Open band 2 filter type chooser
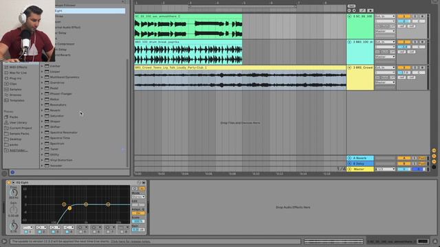 click(x=41, y=227)
